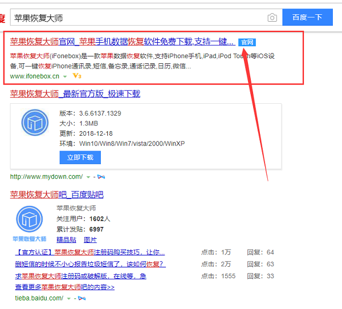Click 关注用户: 1602人 text

coord(83,219)
